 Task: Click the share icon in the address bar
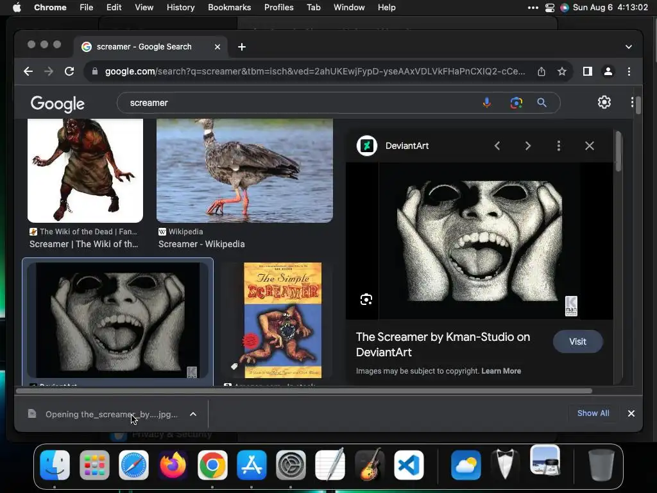(542, 71)
